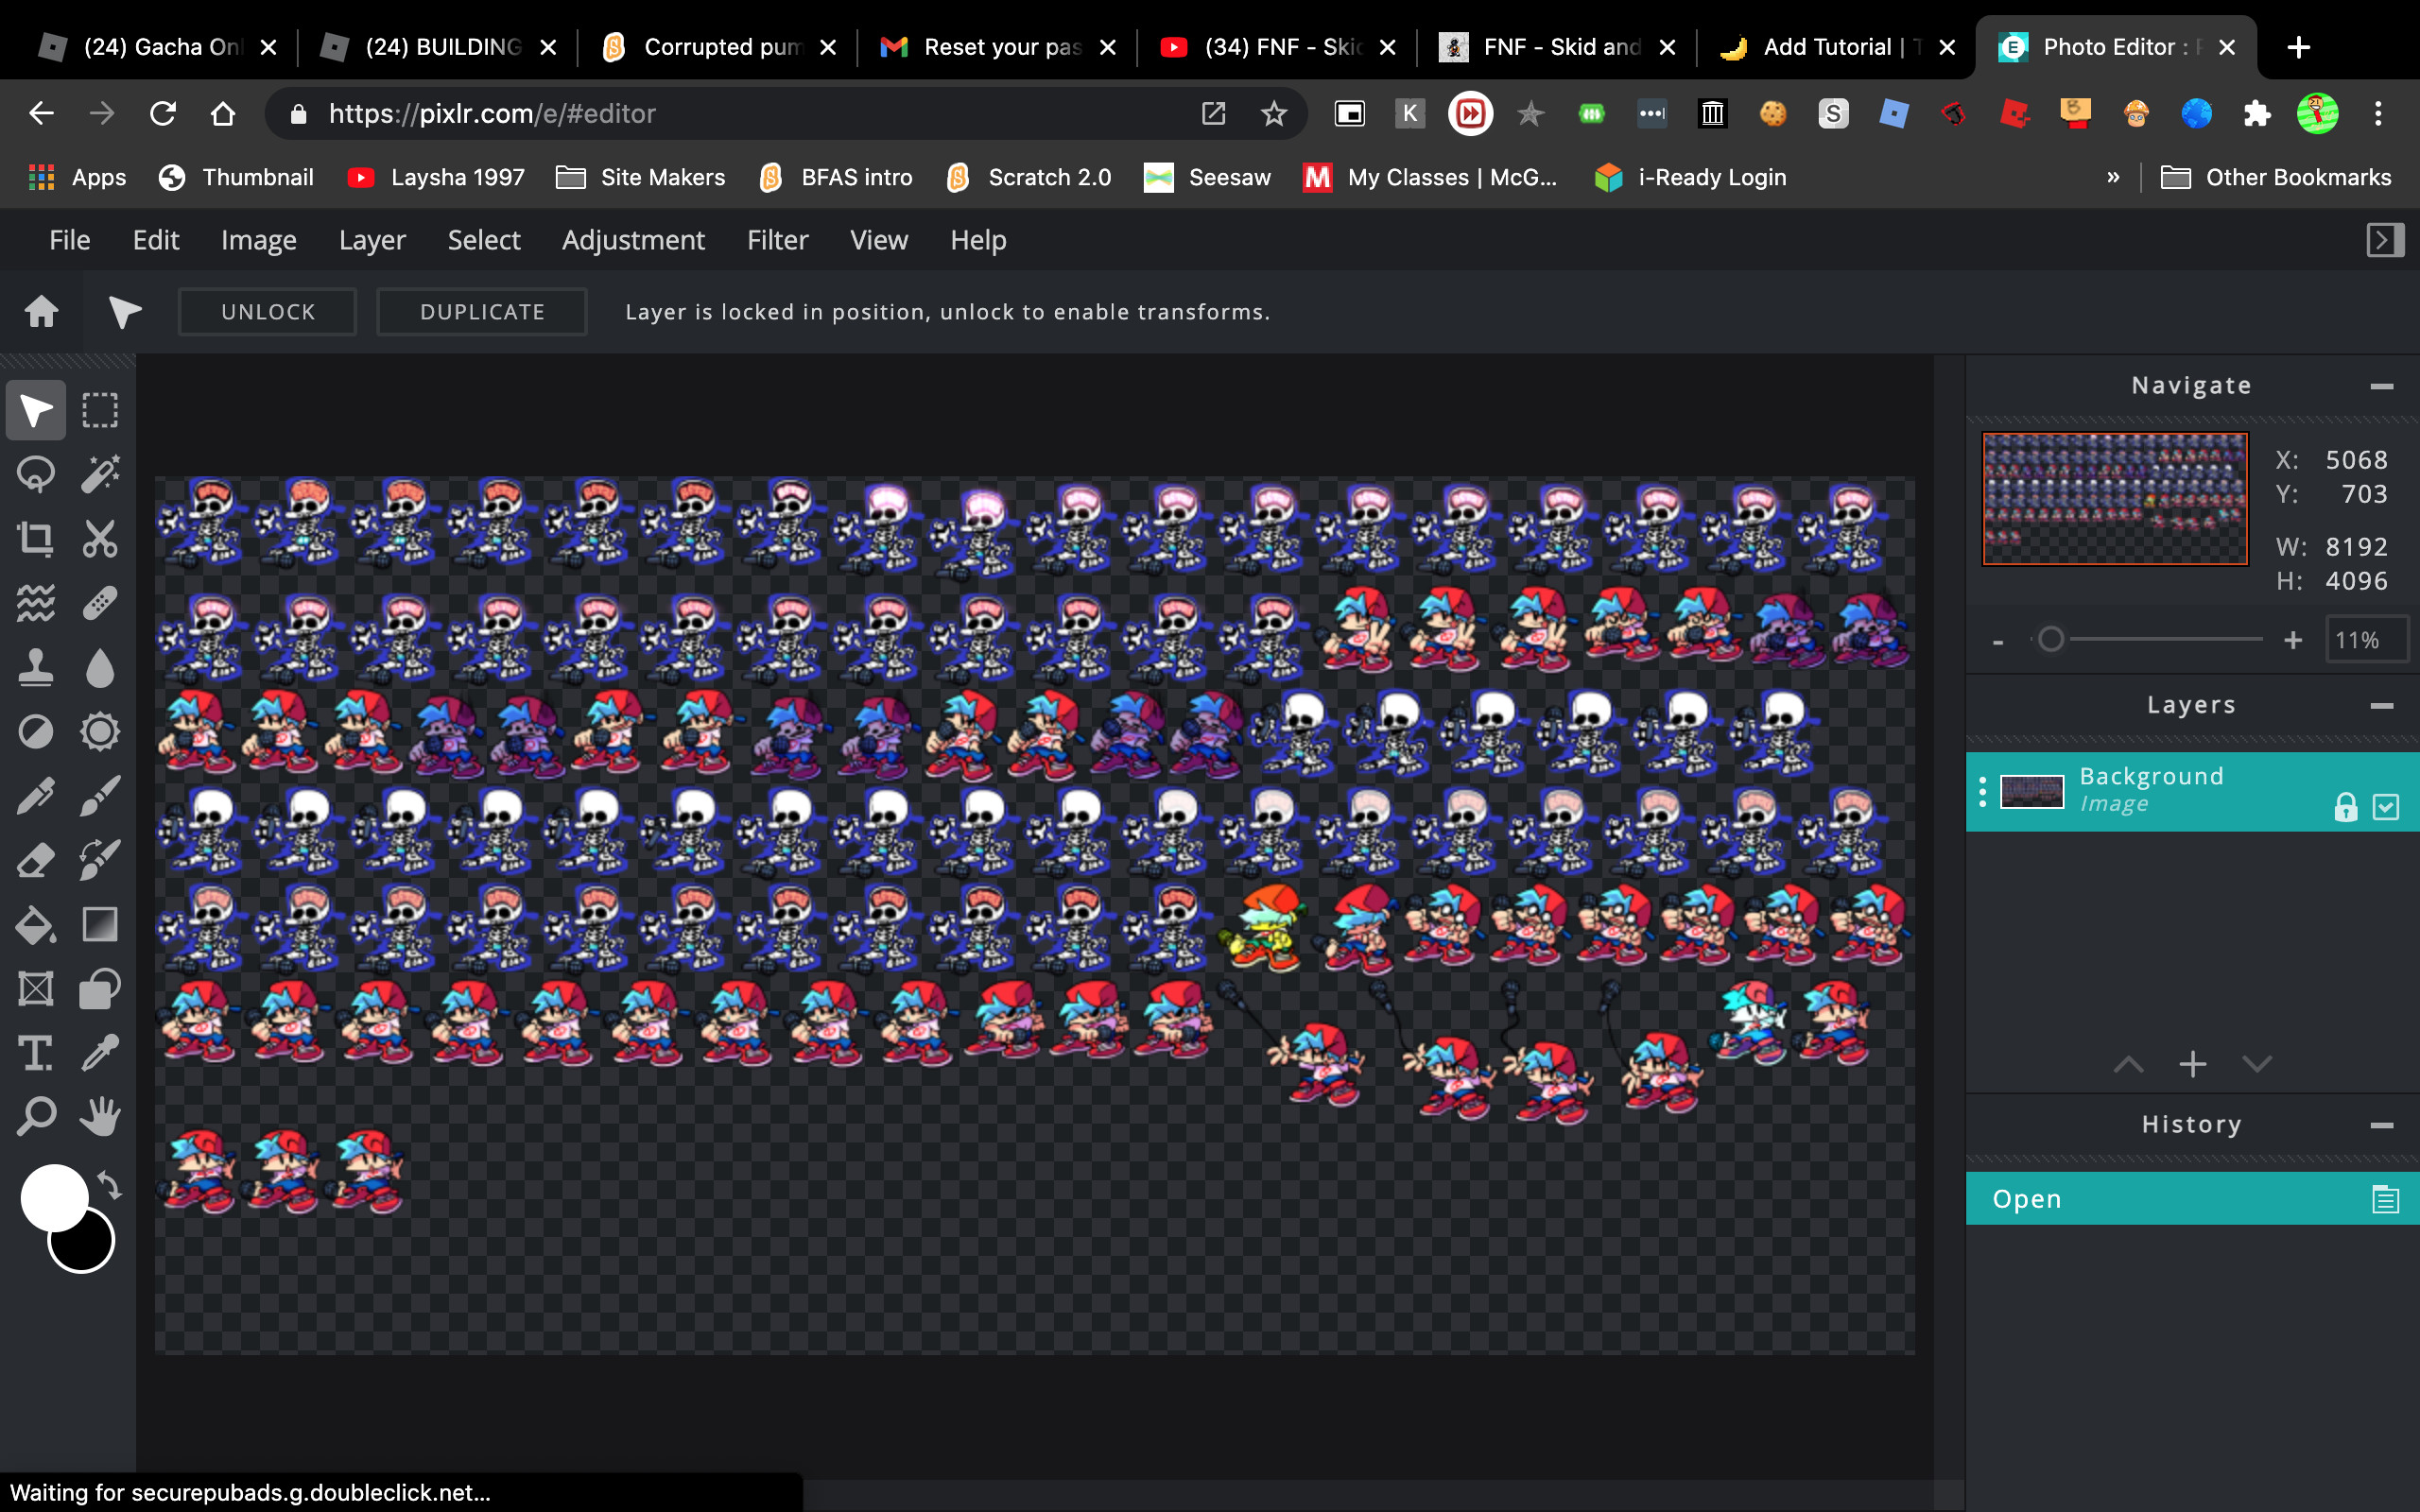Select the Cutout scissors tool

[x=100, y=538]
